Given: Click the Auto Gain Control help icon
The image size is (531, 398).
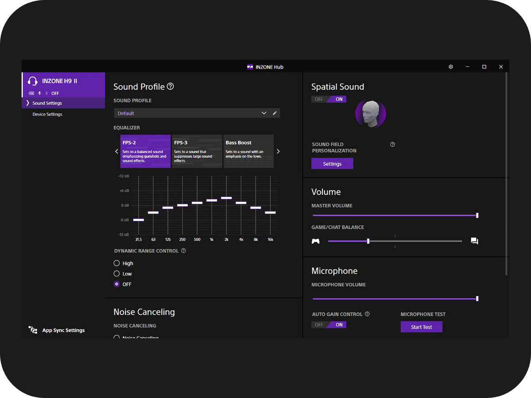Looking at the screenshot, I should pyautogui.click(x=367, y=314).
